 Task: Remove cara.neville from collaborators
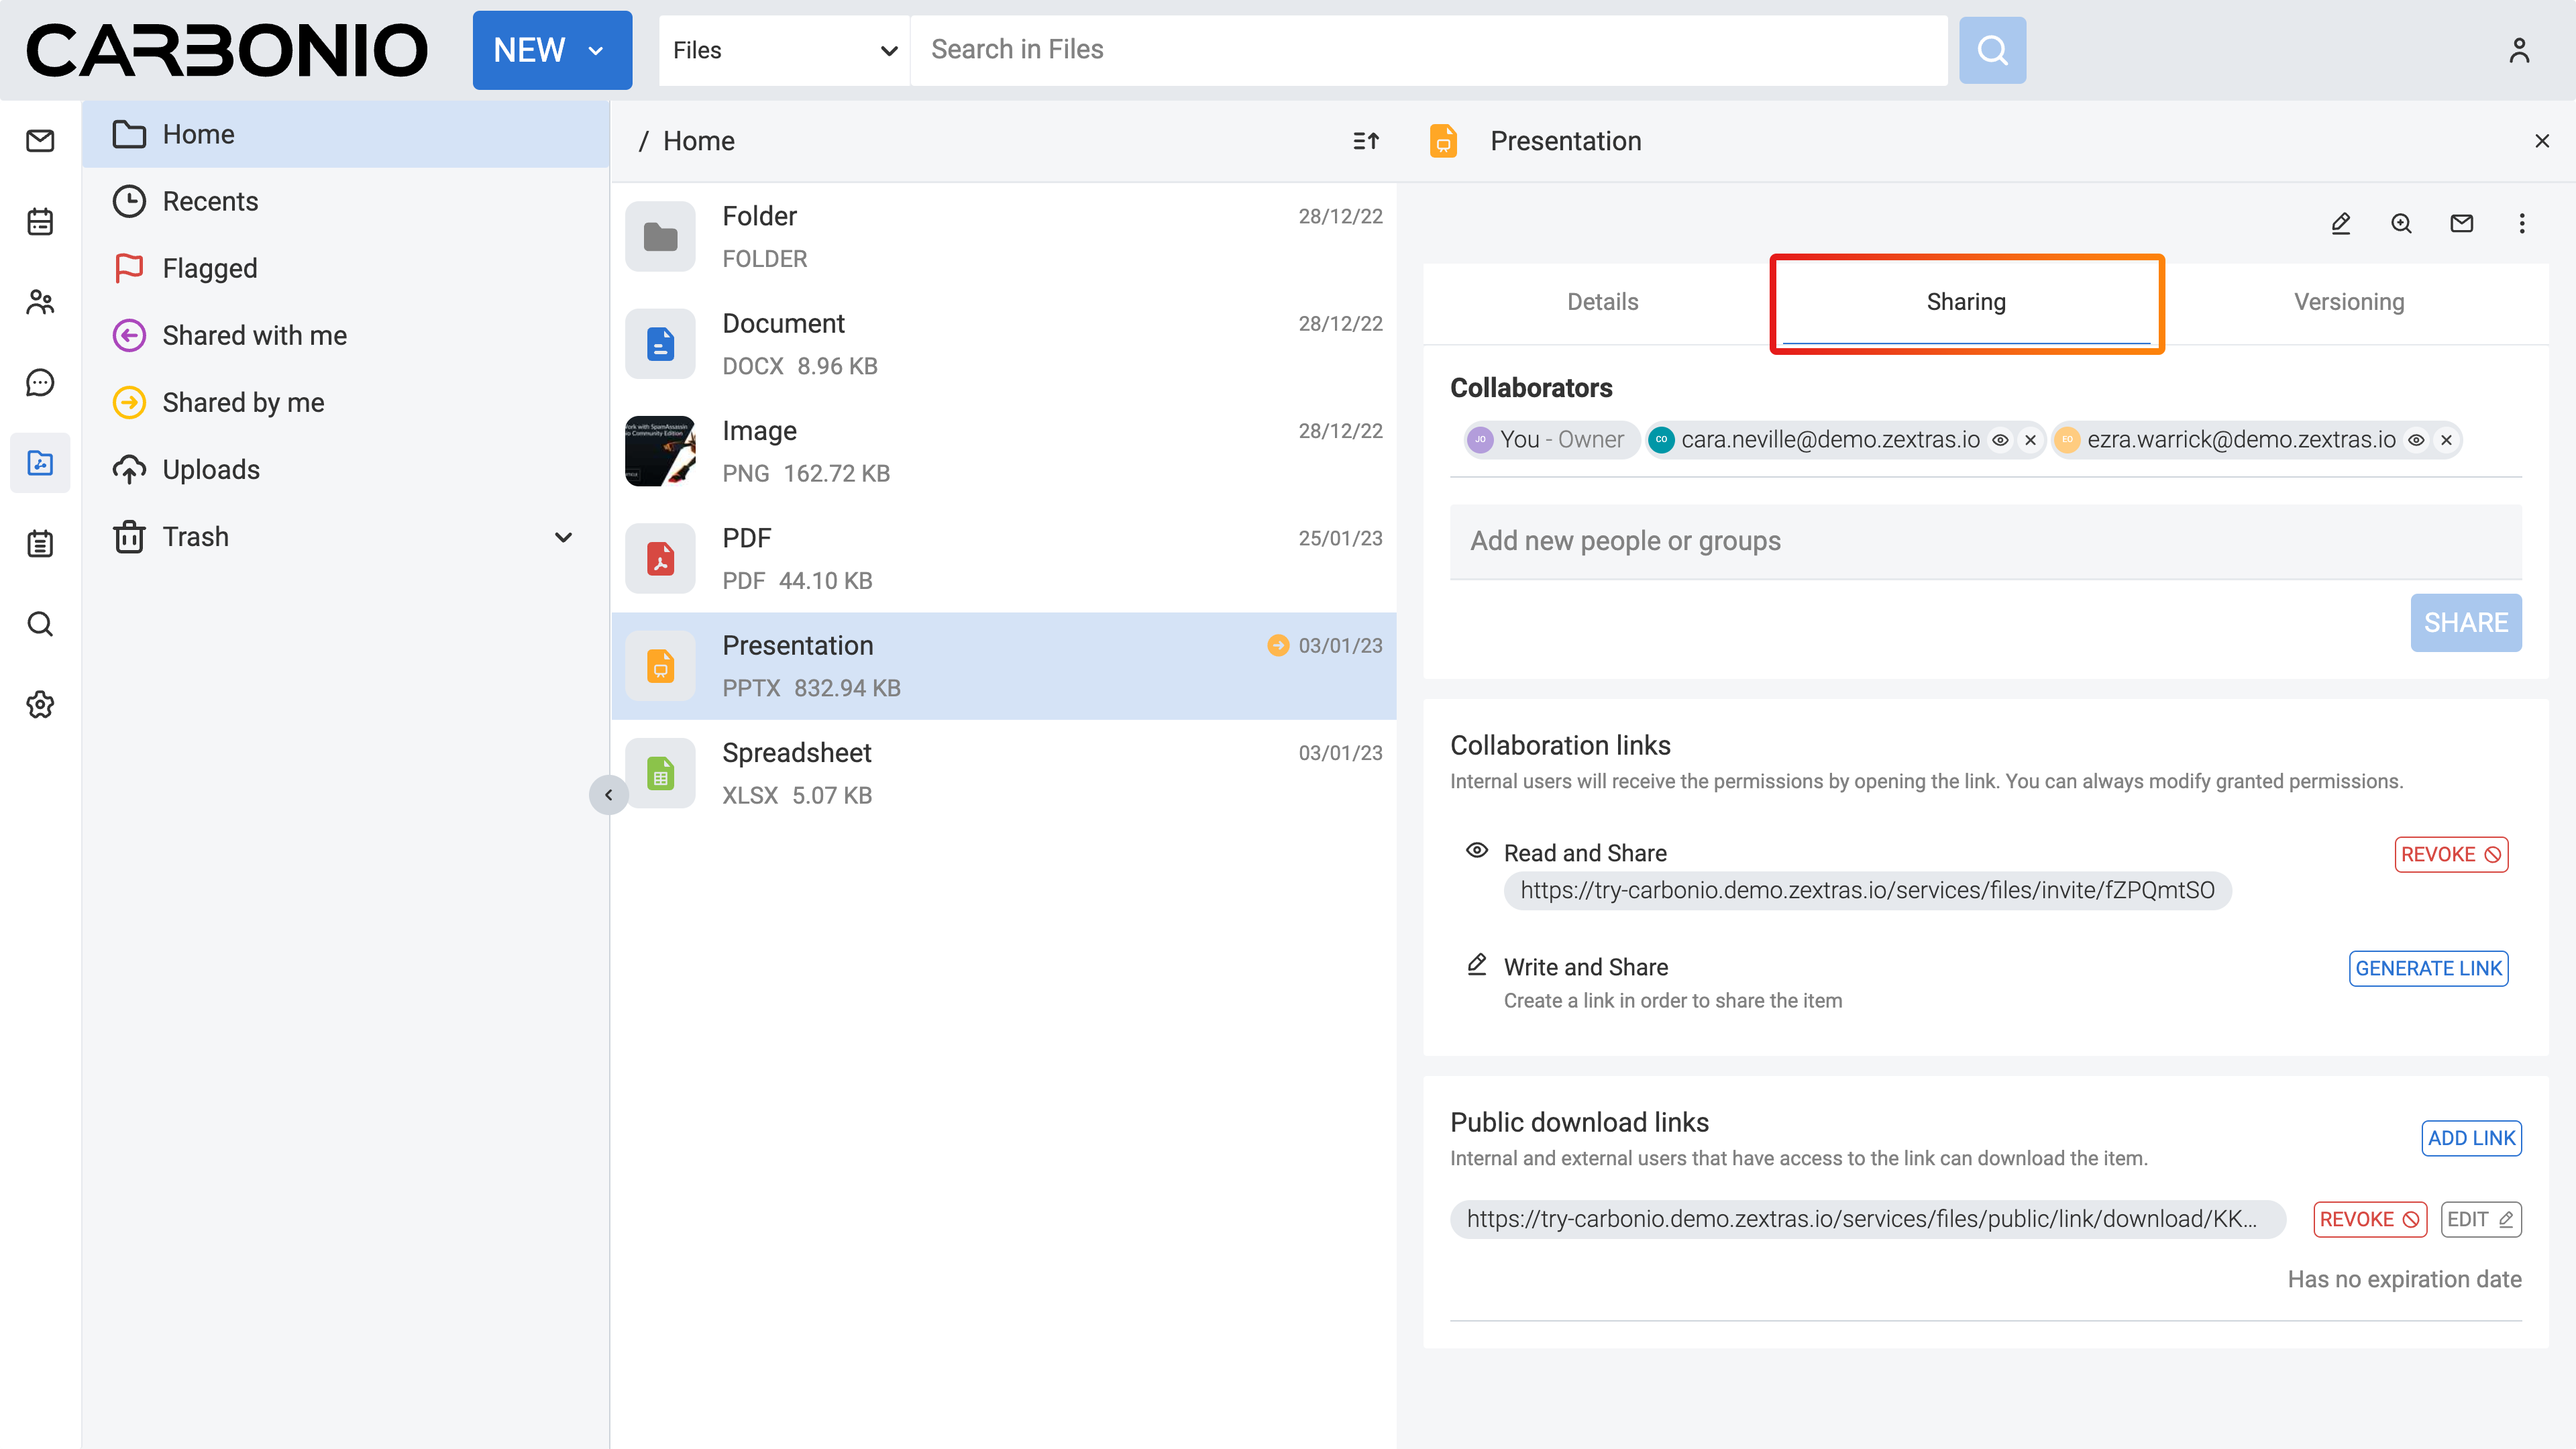[2030, 440]
